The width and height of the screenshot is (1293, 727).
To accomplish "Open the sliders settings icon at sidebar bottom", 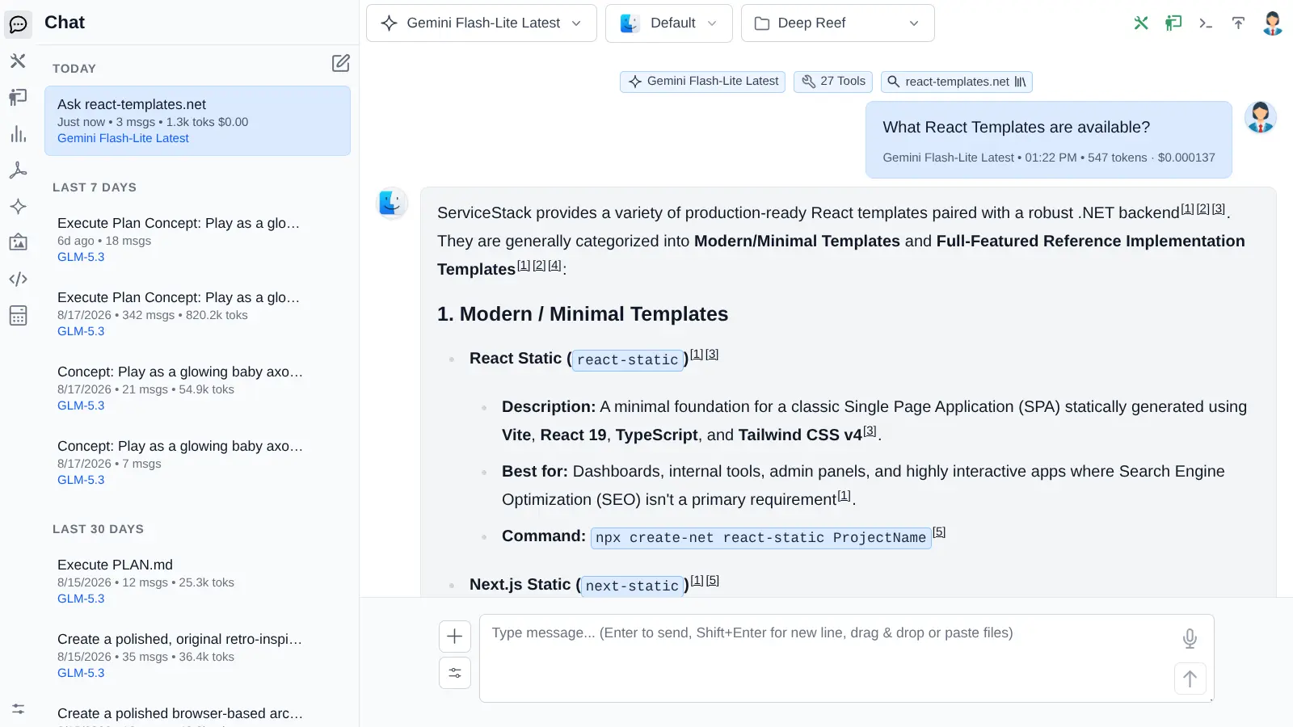I will pyautogui.click(x=18, y=709).
